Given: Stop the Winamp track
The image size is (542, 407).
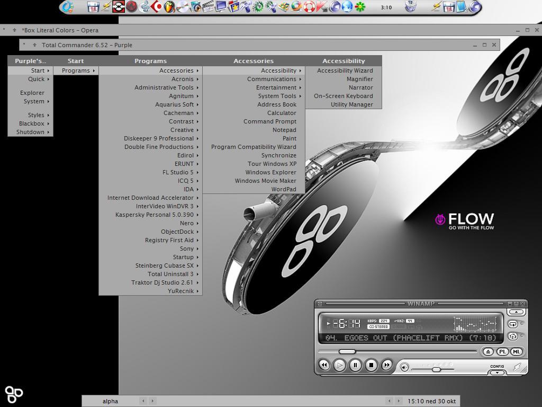Looking at the screenshot, I should tap(371, 365).
